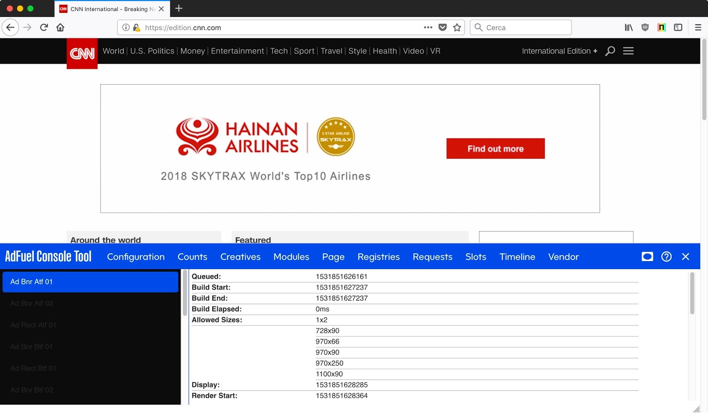
Task: Visit the Entertainment section
Action: pos(237,51)
